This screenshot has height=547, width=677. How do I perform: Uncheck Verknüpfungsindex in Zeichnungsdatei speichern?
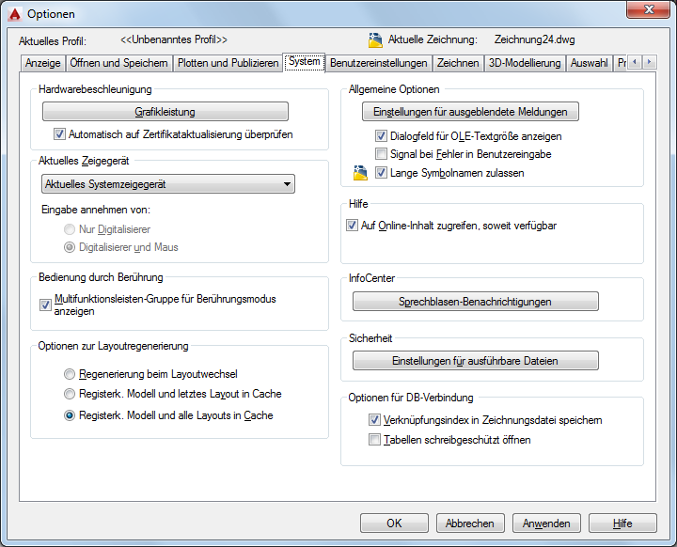click(x=374, y=419)
